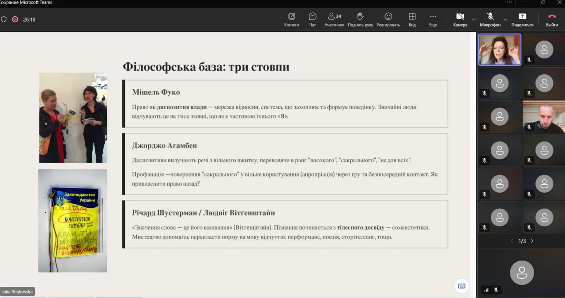Go to next participants page arrow
Viewport: 565px width, 298px height.
(x=532, y=241)
